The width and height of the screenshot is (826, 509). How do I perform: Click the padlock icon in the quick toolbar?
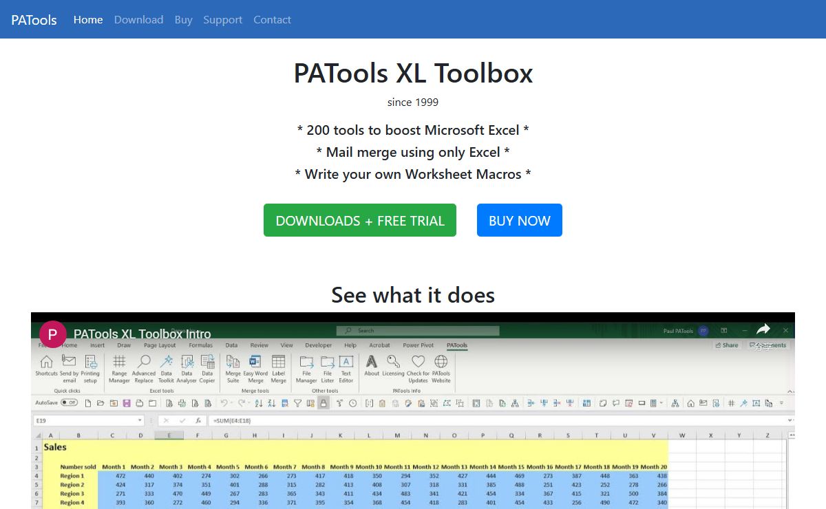[x=323, y=403]
